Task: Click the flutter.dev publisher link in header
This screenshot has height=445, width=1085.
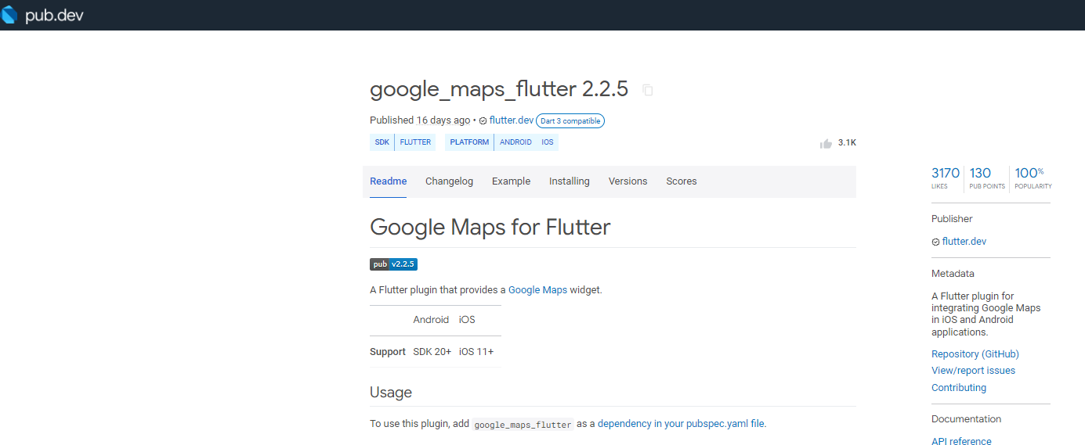Action: pyautogui.click(x=512, y=120)
